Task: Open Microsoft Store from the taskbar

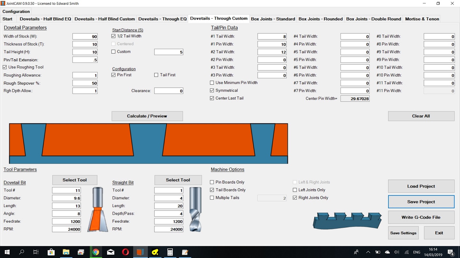Action: pyautogui.click(x=51, y=252)
